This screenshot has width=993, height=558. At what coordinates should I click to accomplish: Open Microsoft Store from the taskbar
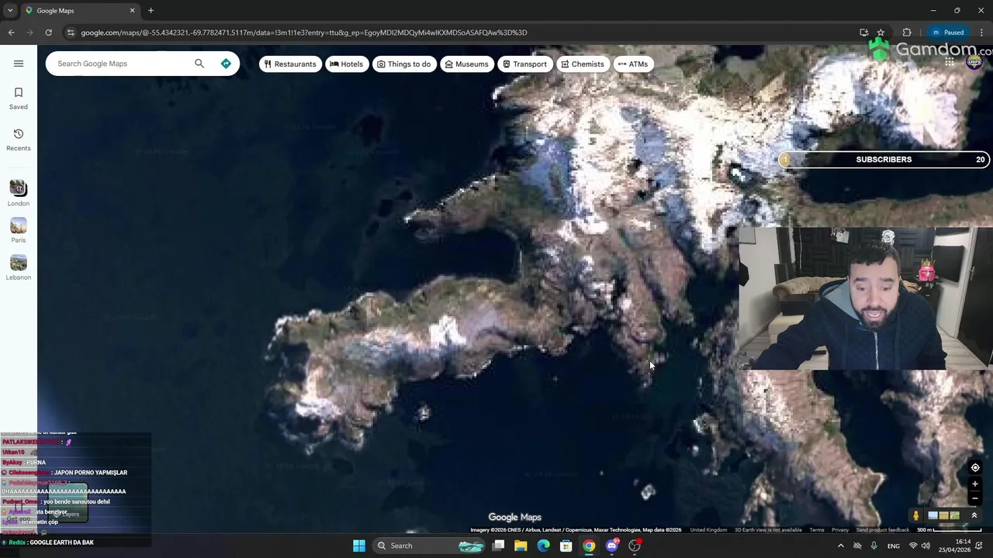click(566, 546)
